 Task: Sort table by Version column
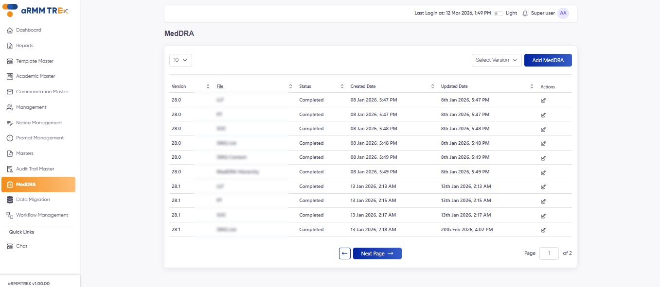point(208,86)
